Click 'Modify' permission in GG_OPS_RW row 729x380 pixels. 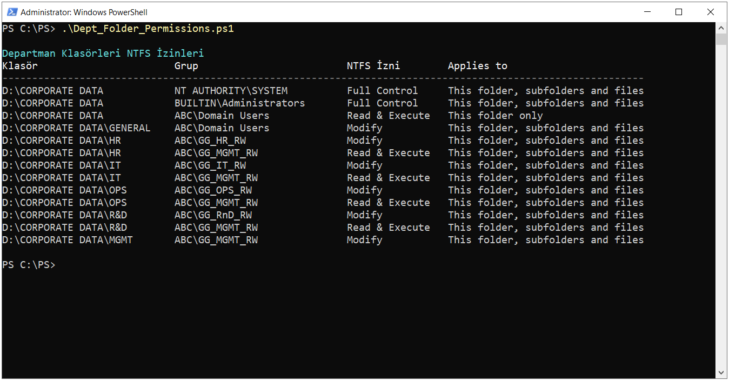tap(364, 190)
